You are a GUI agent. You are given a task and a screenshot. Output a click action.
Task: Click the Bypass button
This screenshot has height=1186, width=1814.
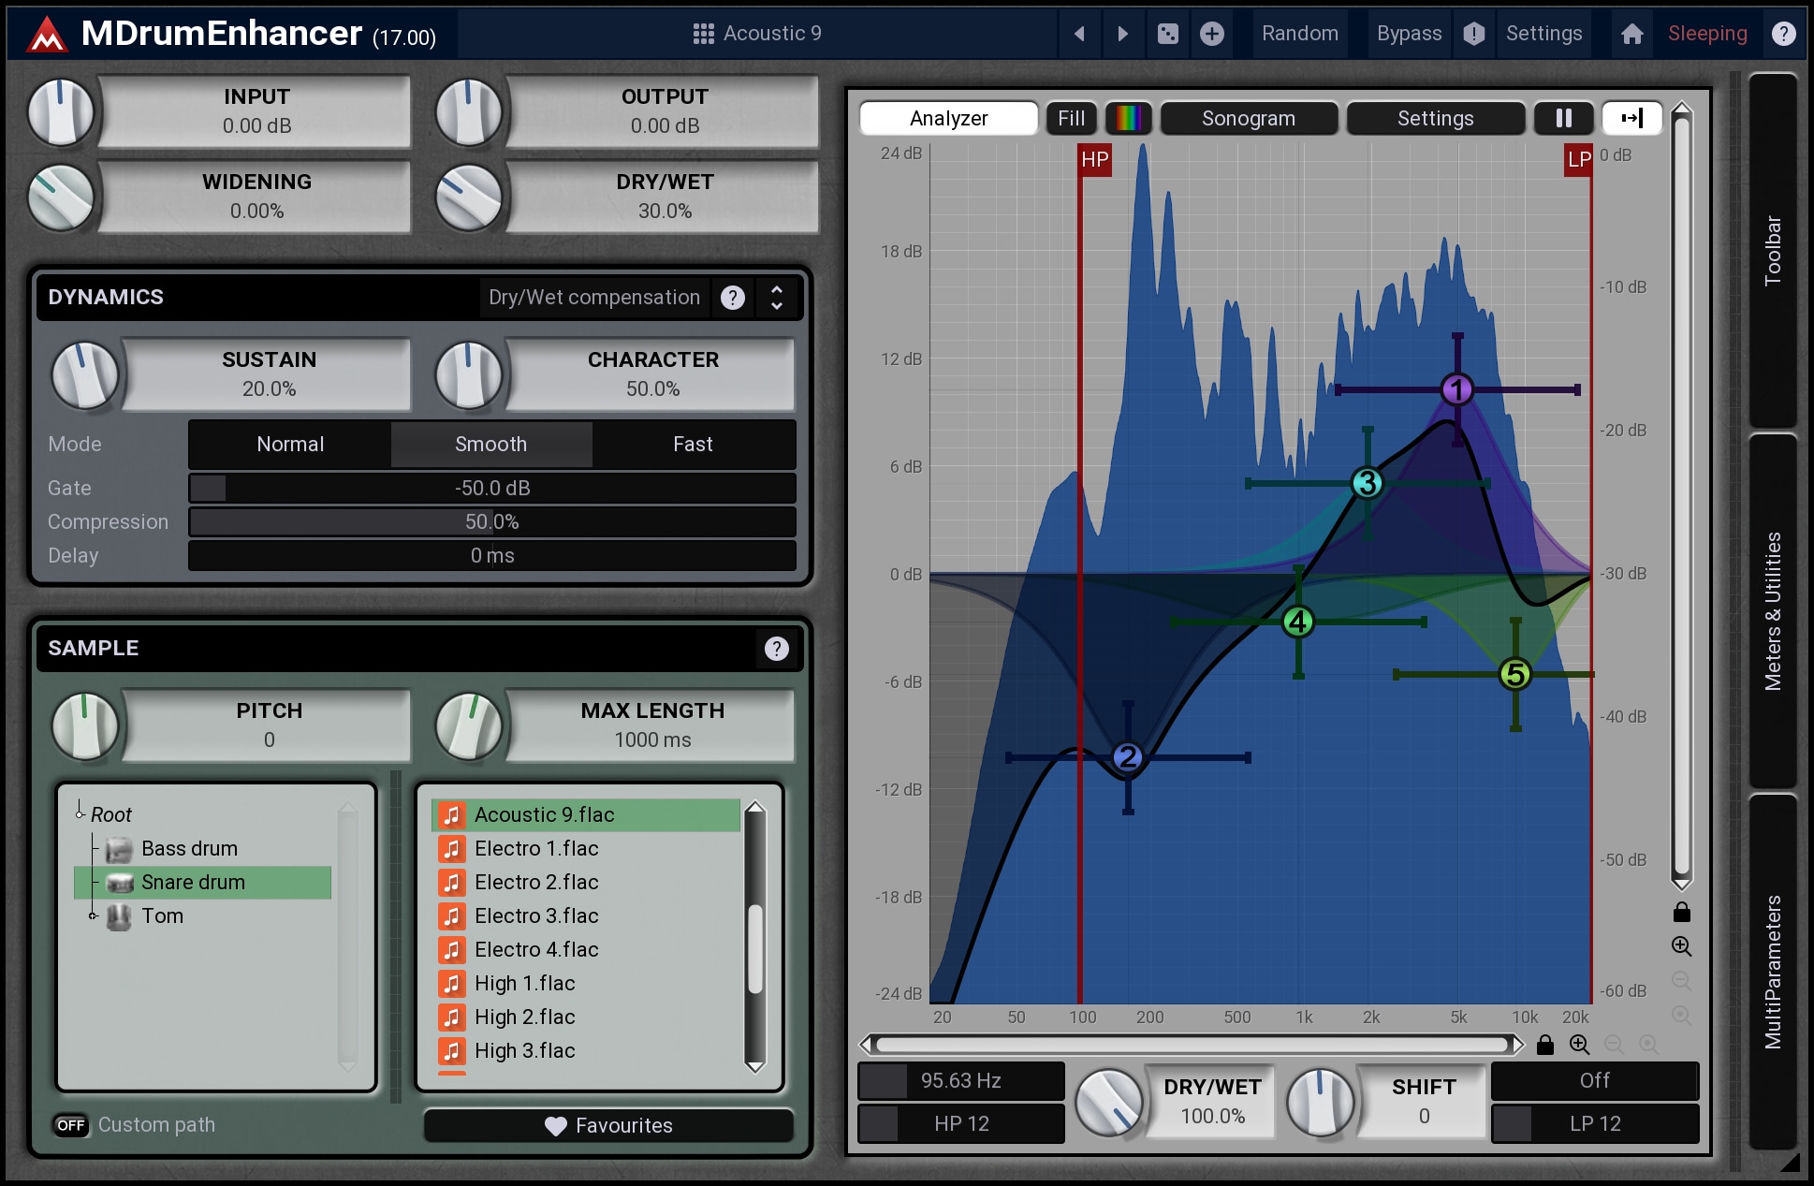tap(1408, 34)
